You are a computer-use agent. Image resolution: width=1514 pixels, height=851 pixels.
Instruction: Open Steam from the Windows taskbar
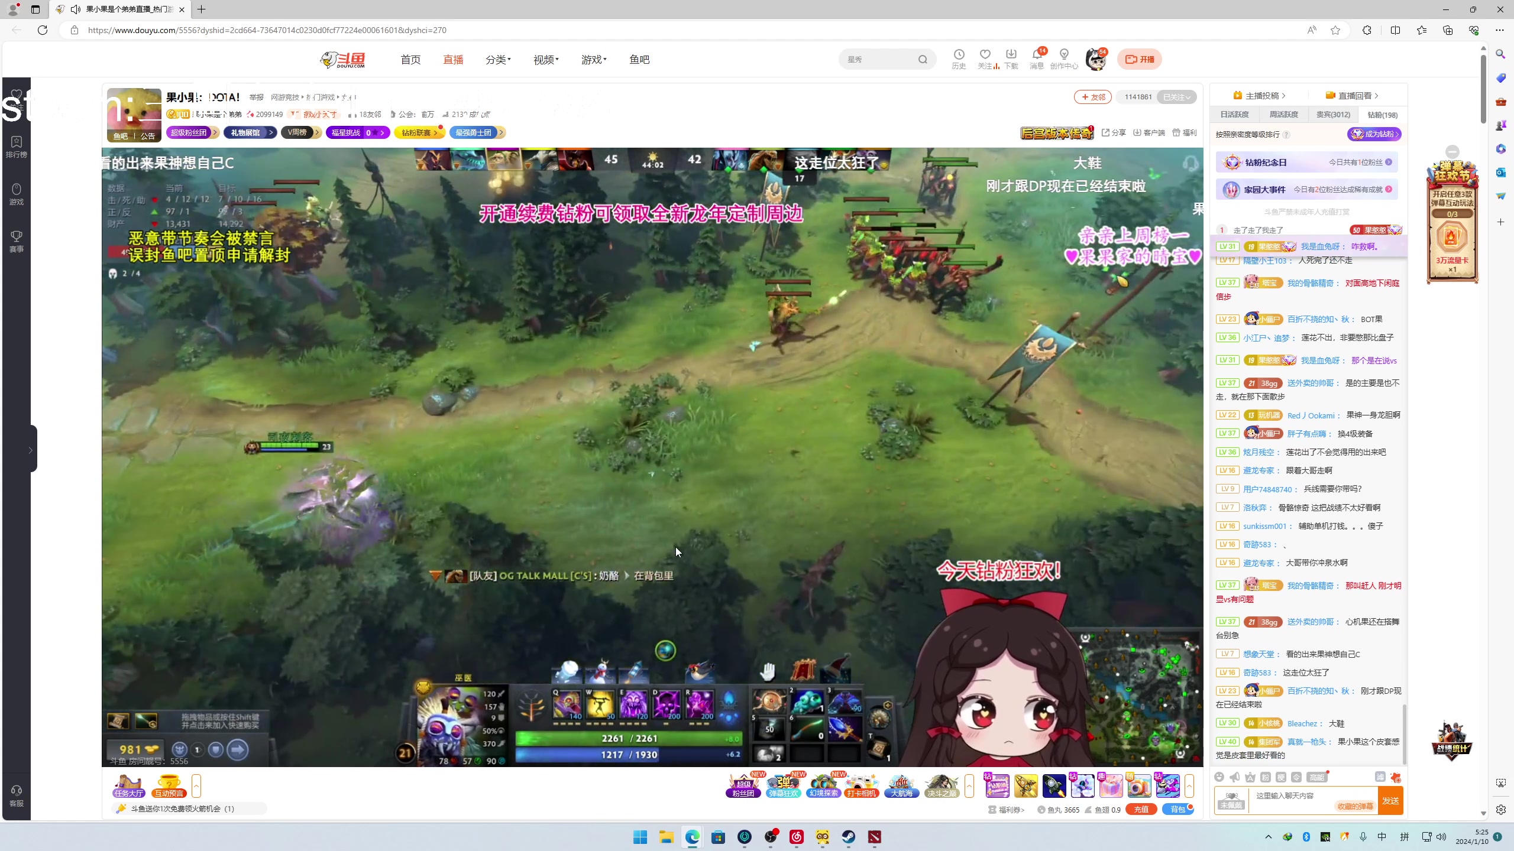(x=849, y=837)
